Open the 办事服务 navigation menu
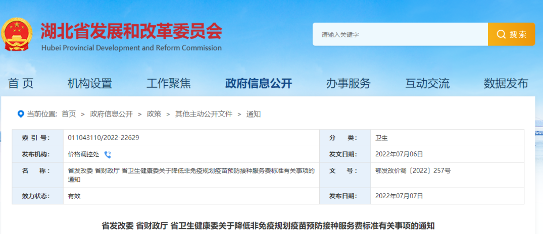543x234 pixels. click(348, 83)
